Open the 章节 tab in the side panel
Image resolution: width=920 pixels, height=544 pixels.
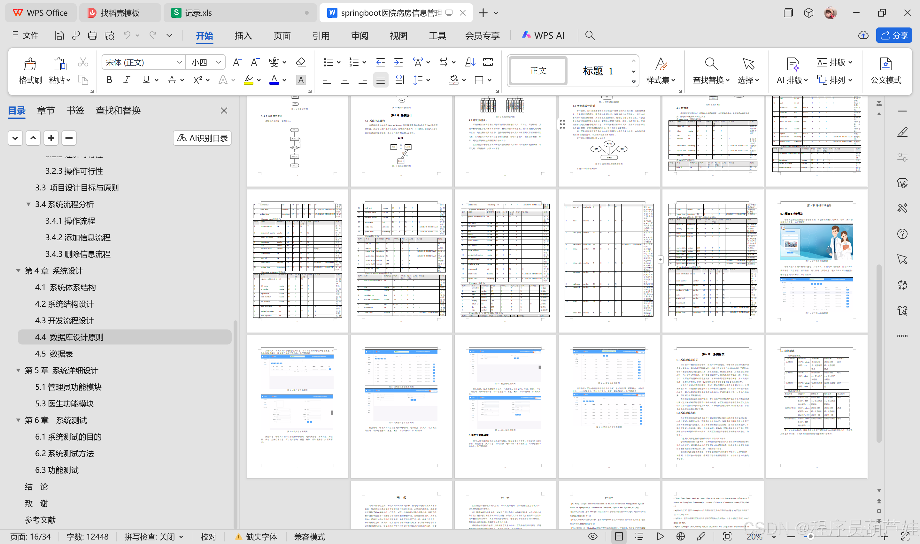pyautogui.click(x=45, y=110)
